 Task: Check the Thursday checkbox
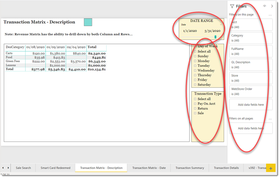(x=195, y=75)
